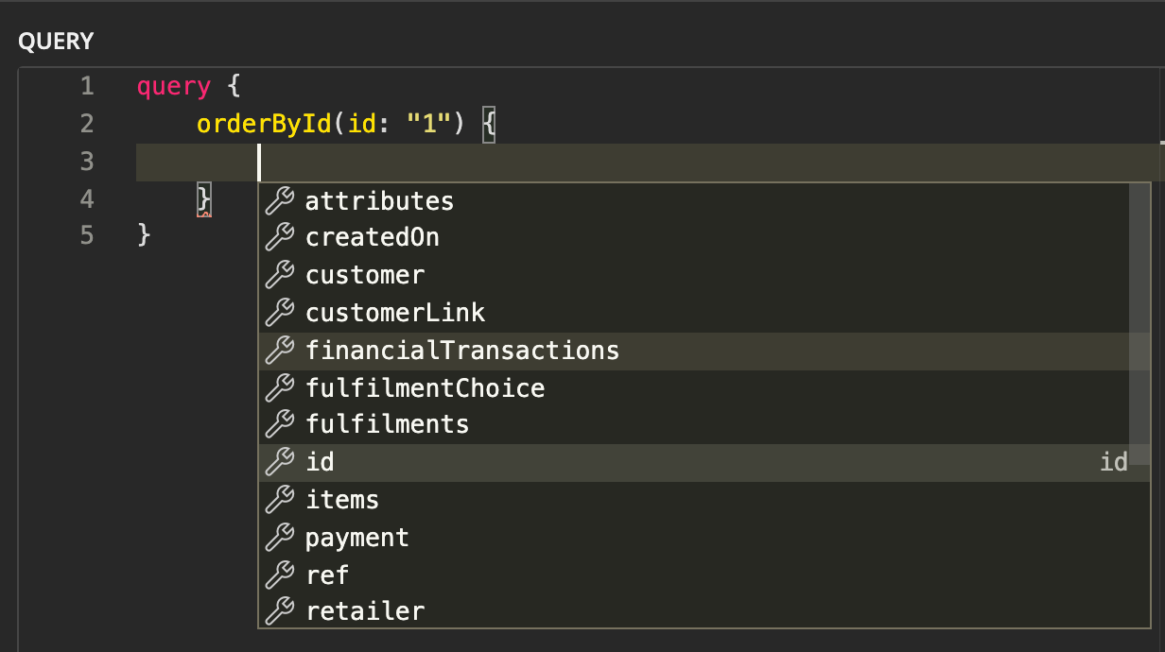This screenshot has height=652, width=1165.
Task: Select the ref field suggestion
Action: point(327,575)
